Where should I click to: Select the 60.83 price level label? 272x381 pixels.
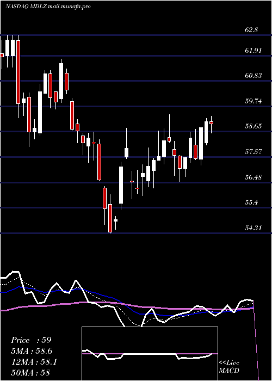254,76
